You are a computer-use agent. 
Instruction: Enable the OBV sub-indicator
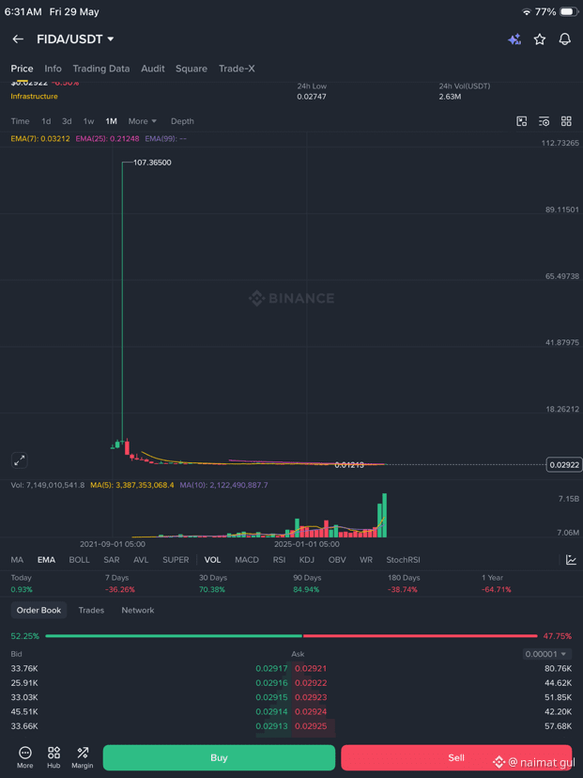tap(337, 560)
